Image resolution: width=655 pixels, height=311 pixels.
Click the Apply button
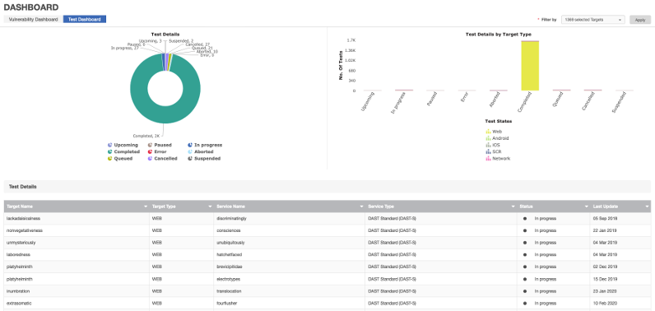[640, 20]
